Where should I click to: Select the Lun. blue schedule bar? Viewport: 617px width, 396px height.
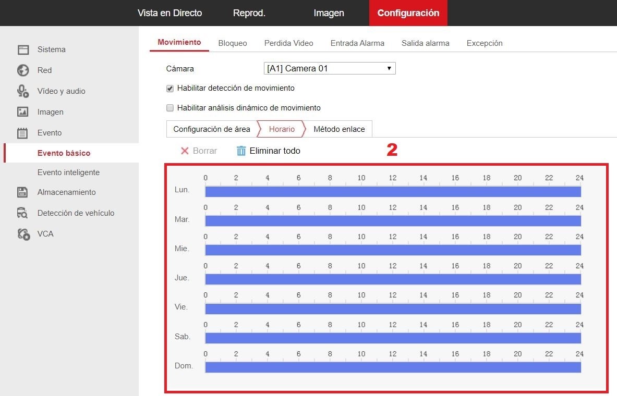click(393, 192)
